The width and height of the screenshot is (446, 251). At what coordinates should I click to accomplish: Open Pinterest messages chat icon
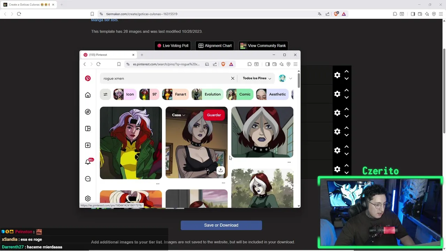tap(88, 179)
